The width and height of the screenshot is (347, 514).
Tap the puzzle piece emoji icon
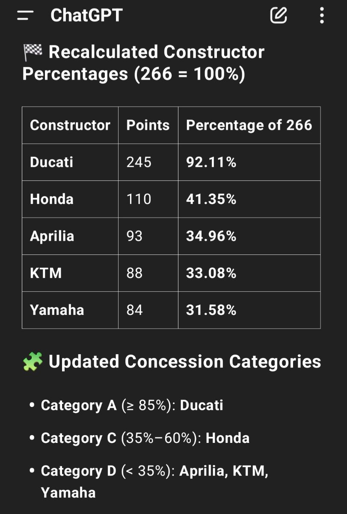pos(33,362)
